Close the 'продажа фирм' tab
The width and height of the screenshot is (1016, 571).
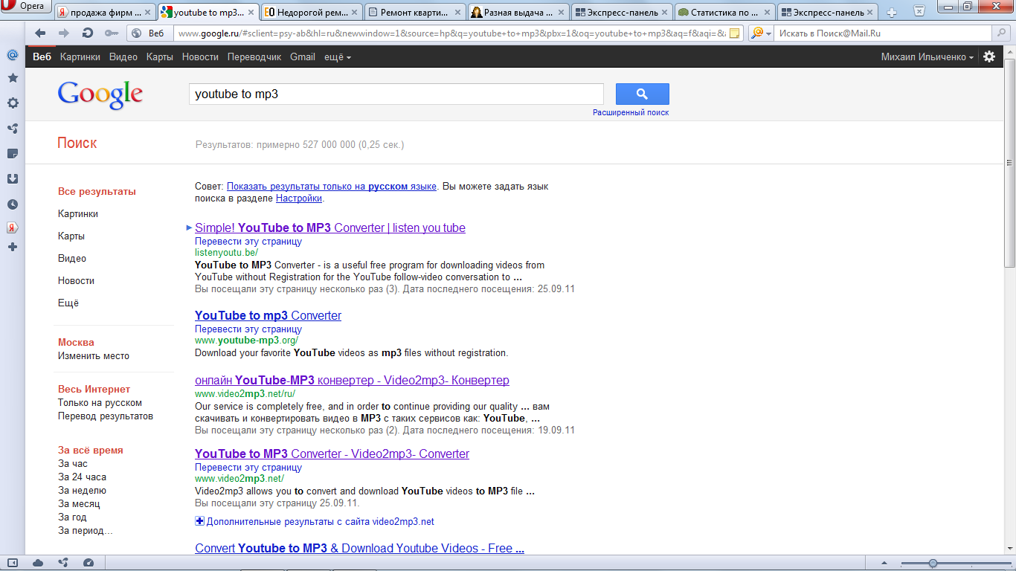[x=148, y=13]
